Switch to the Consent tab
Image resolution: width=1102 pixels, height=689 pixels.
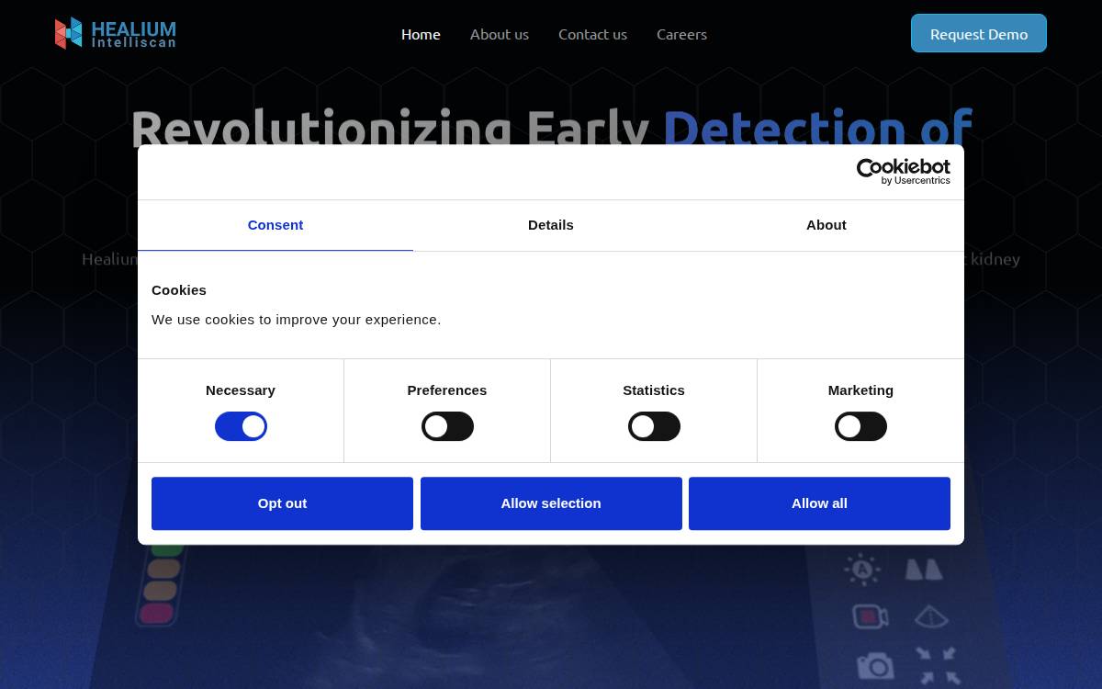pyautogui.click(x=275, y=225)
